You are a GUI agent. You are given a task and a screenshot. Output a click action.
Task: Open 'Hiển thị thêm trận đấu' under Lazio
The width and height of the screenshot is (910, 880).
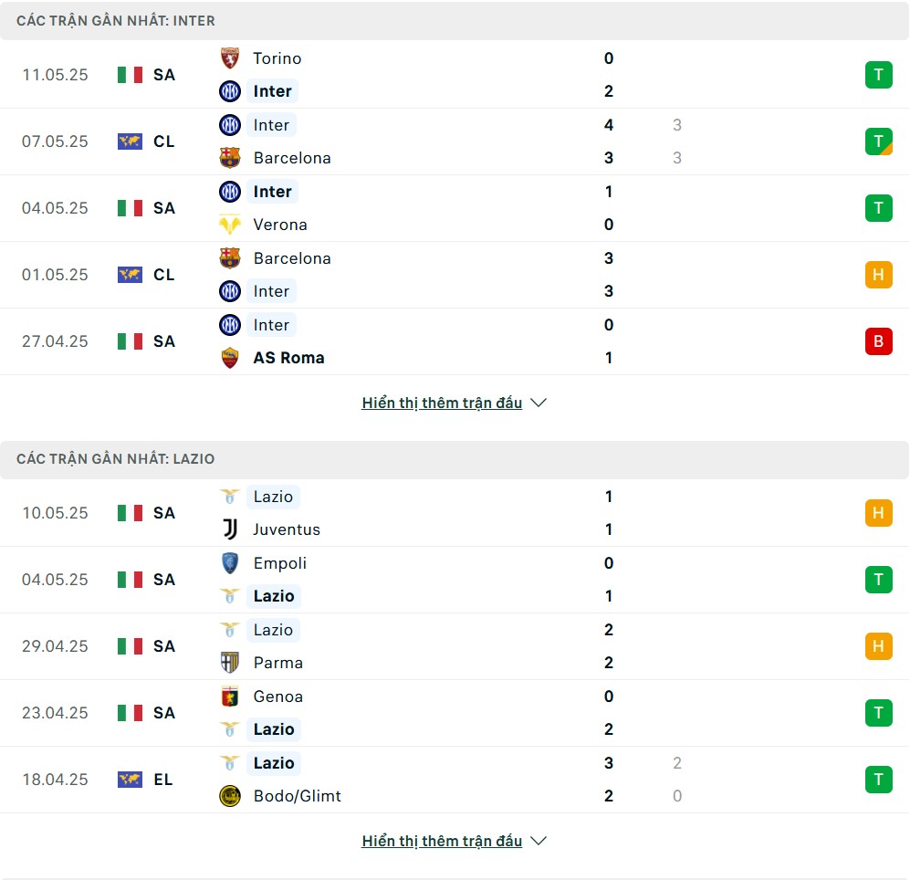(442, 841)
